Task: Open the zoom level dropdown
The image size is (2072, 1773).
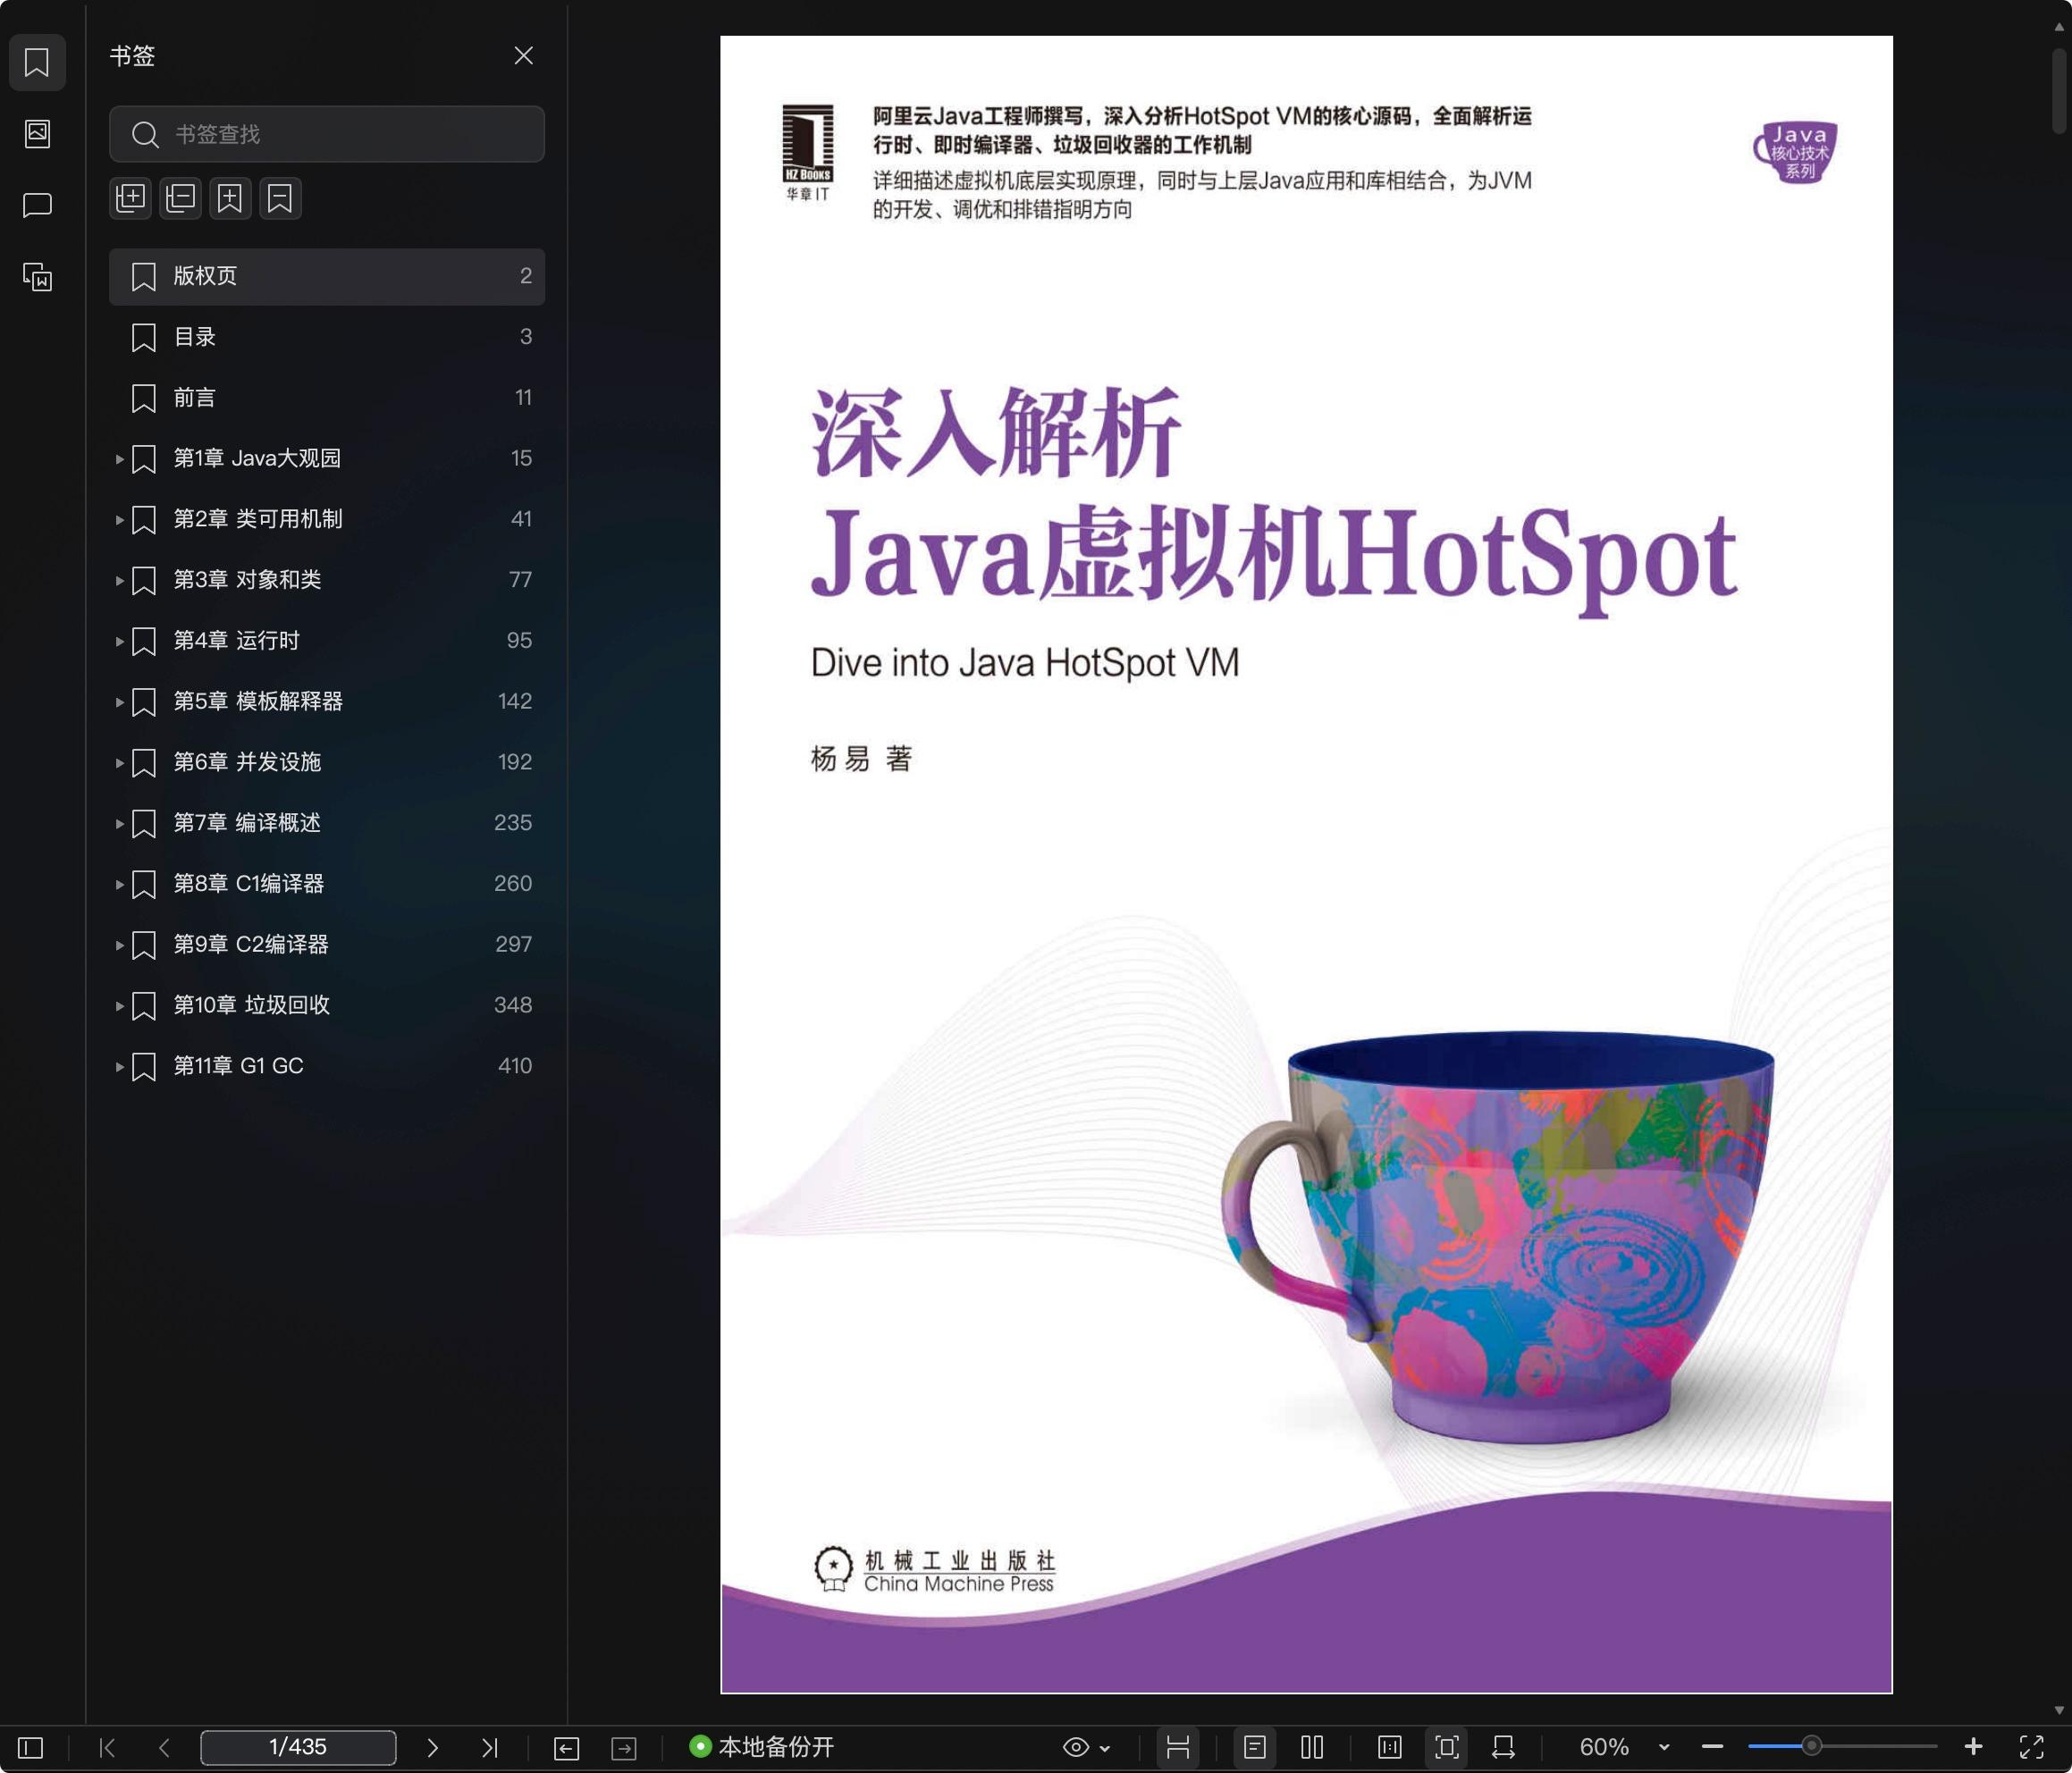Action: tap(1664, 1748)
